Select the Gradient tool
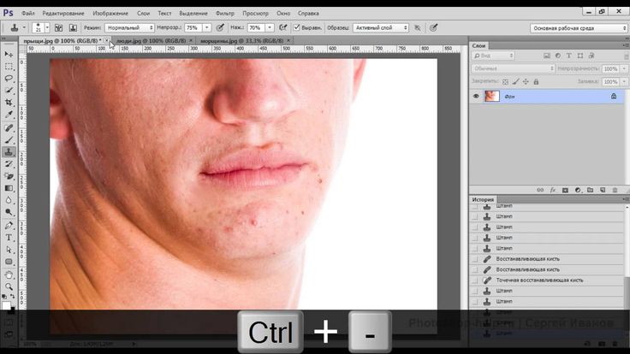Image resolution: width=630 pixels, height=354 pixels. point(9,188)
